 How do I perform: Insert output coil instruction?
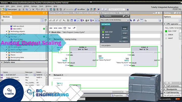[x=60, y=28]
